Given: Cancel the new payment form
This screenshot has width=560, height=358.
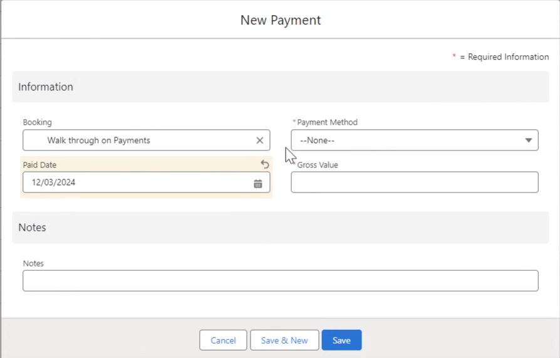Looking at the screenshot, I should click(x=223, y=340).
